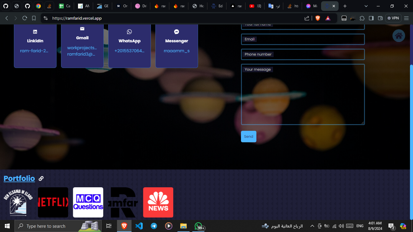This screenshot has height=232, width=413.
Task: Click the Gmail envelope icon
Action: pos(82,29)
